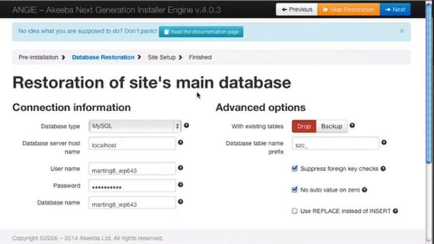Click the Password input field
Screen dimensions: 434x244
132,186
